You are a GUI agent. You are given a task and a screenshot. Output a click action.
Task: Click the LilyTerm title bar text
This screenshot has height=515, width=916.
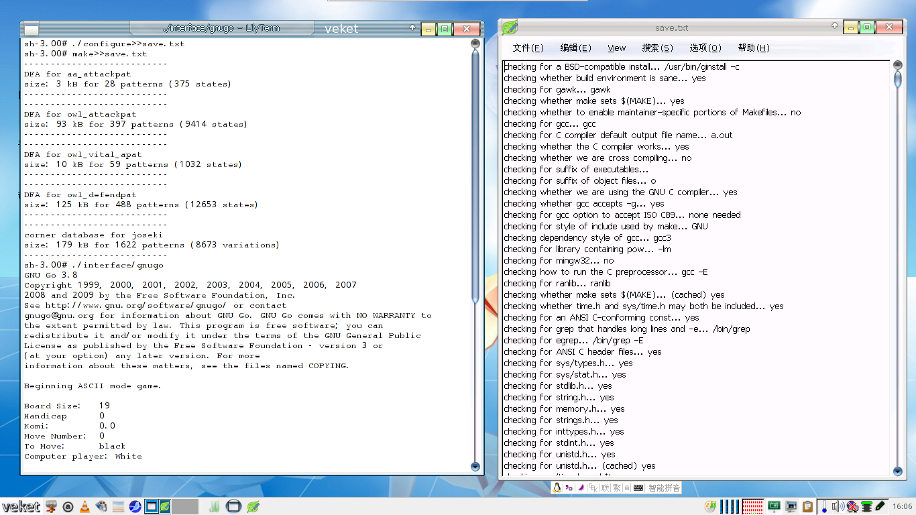click(x=221, y=28)
